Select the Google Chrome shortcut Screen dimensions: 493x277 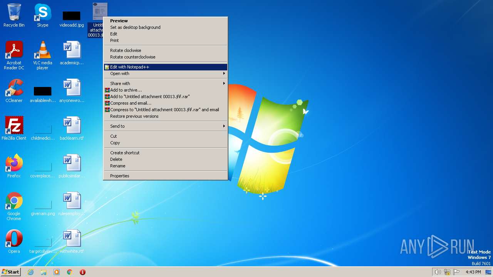pyautogui.click(x=14, y=206)
